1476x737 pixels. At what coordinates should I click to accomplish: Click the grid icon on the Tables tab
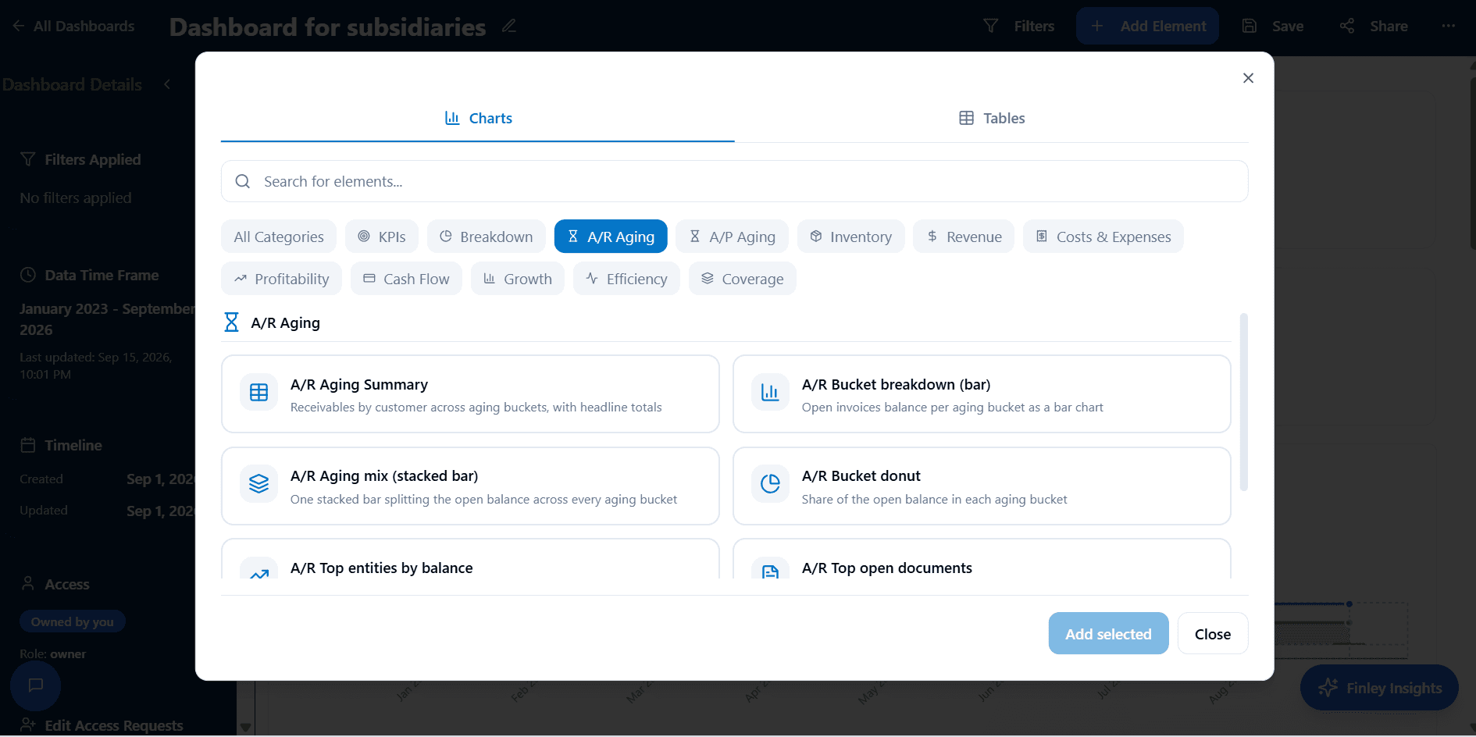click(966, 118)
